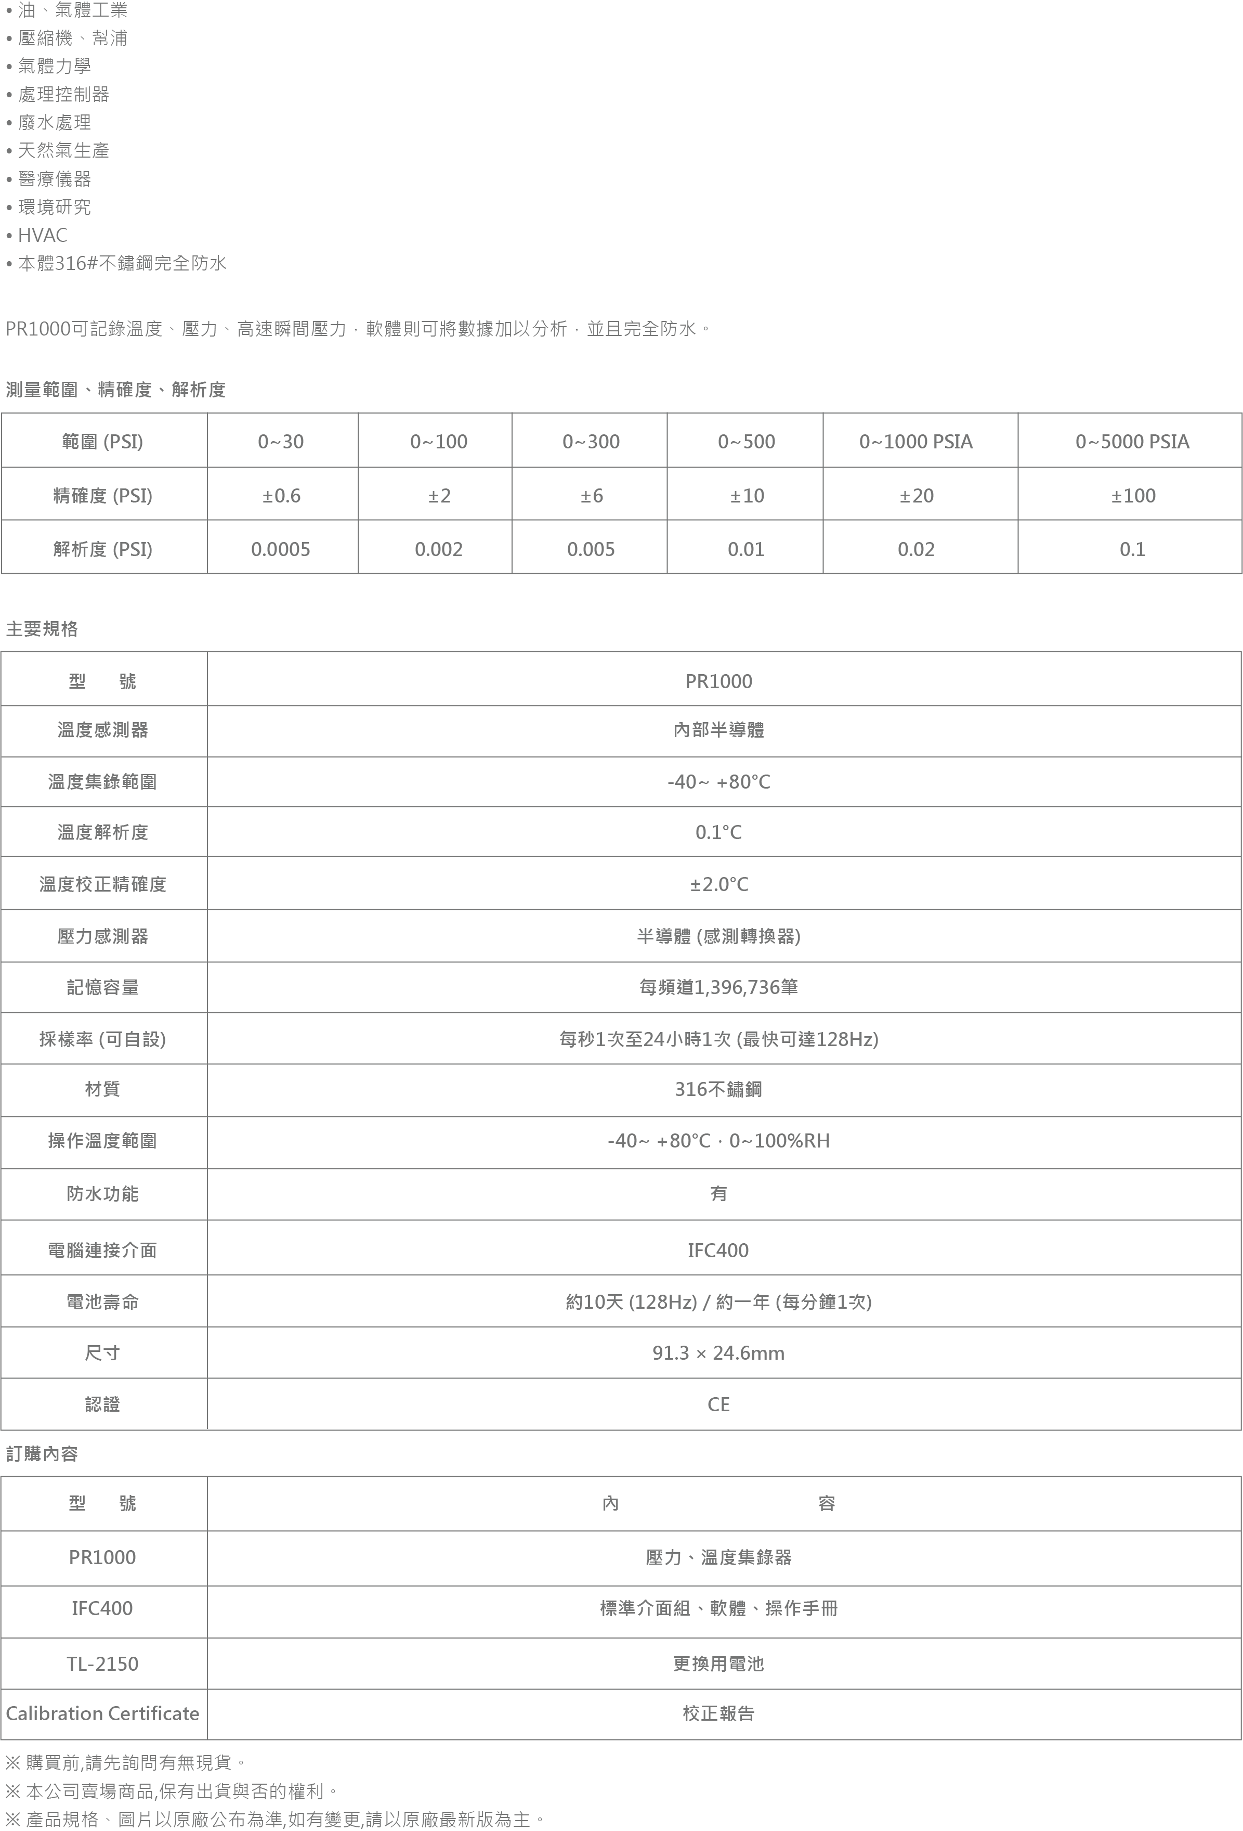
Task: Click the 0.1°C resolution value
Action: click(719, 832)
